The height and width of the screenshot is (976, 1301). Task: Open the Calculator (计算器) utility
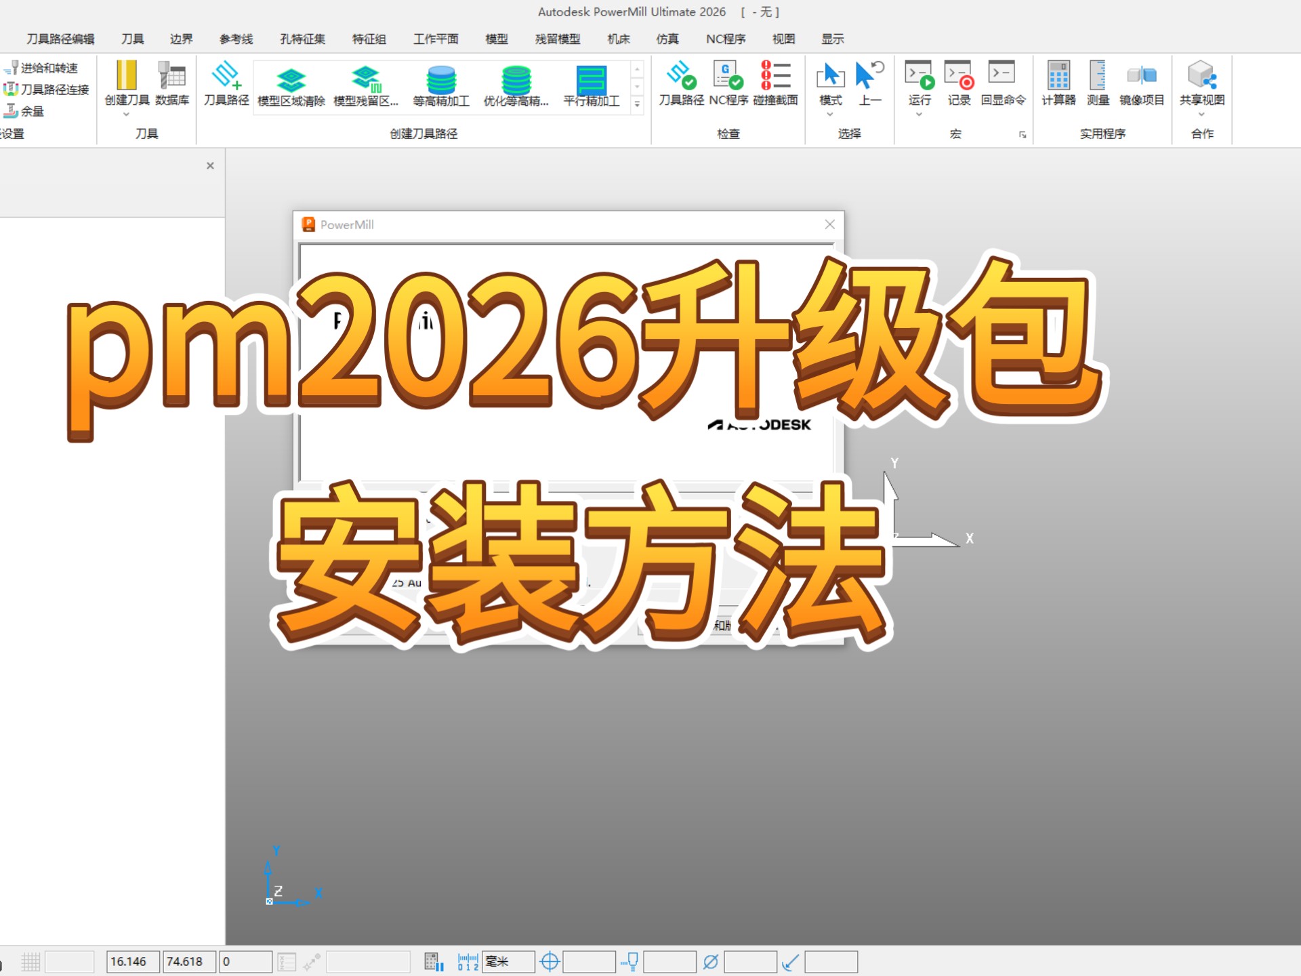tap(1058, 83)
